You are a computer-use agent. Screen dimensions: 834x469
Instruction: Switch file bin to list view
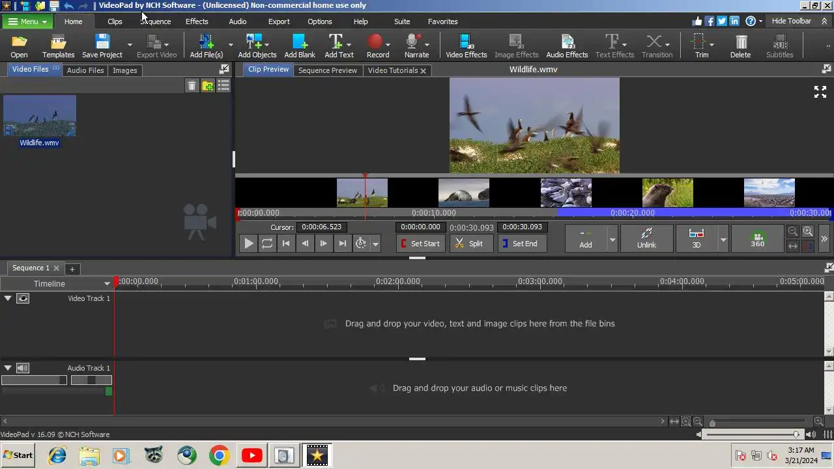click(223, 85)
